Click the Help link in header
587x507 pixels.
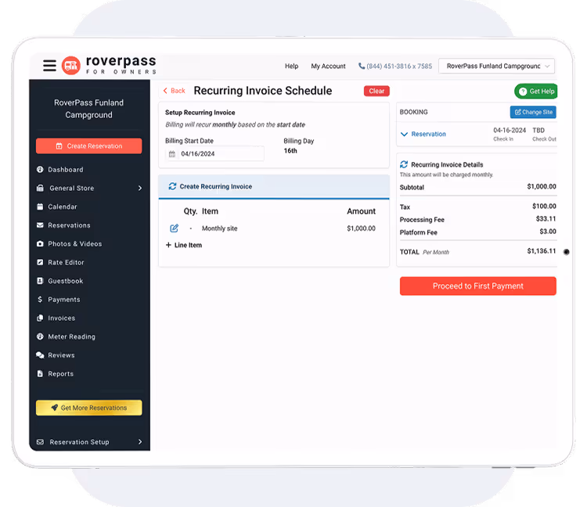[x=292, y=66]
